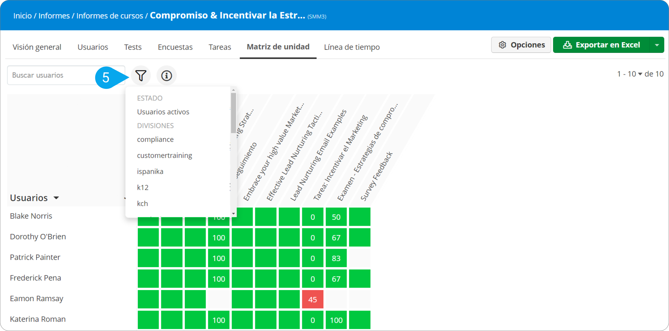
Task: Pick the k12 division option
Action: coord(143,187)
